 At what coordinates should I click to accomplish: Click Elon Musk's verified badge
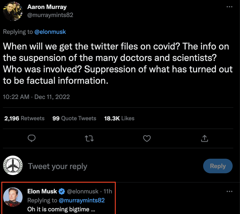click(62, 191)
